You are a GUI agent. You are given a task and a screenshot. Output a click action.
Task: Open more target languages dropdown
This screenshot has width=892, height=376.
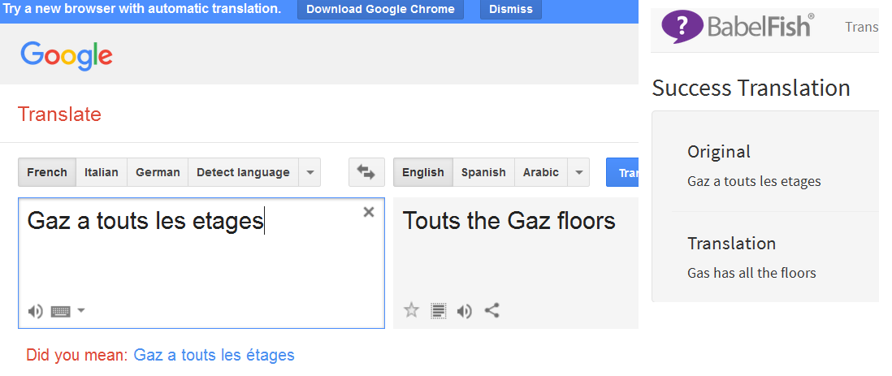click(x=578, y=172)
